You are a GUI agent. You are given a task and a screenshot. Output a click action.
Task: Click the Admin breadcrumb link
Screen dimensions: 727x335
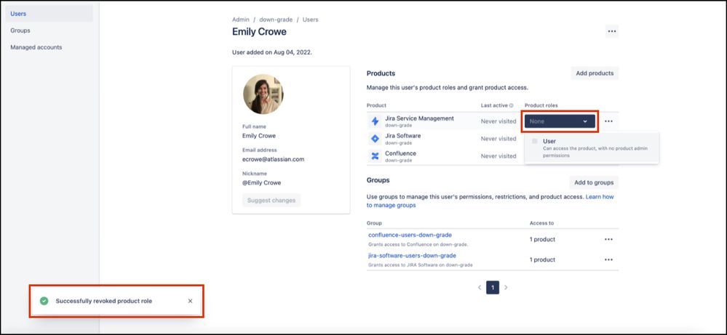click(x=241, y=20)
